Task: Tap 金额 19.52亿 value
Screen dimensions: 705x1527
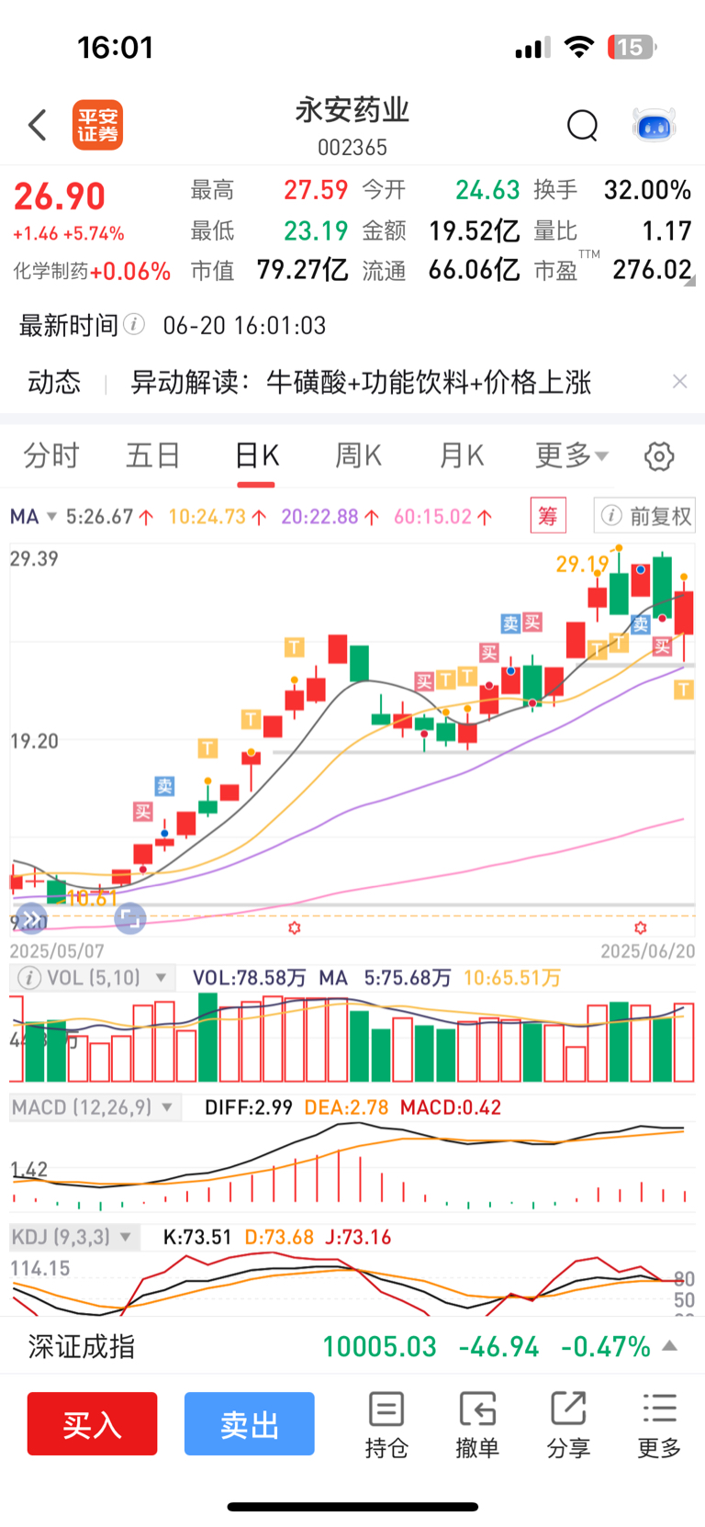Action: [475, 230]
